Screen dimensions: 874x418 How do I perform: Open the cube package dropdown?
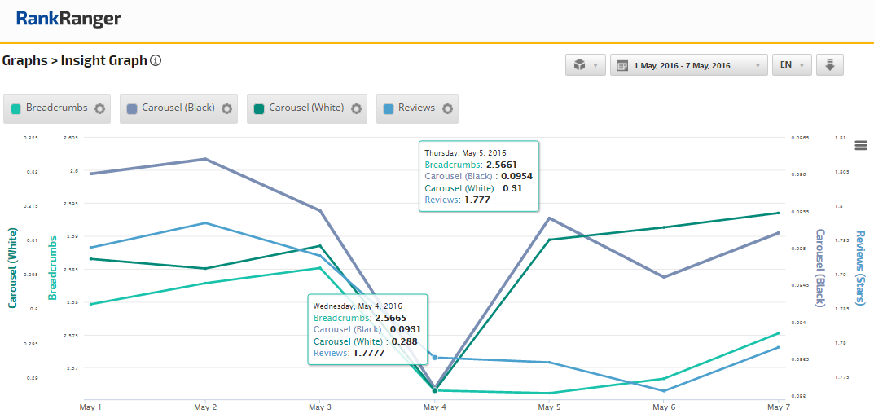[x=585, y=65]
